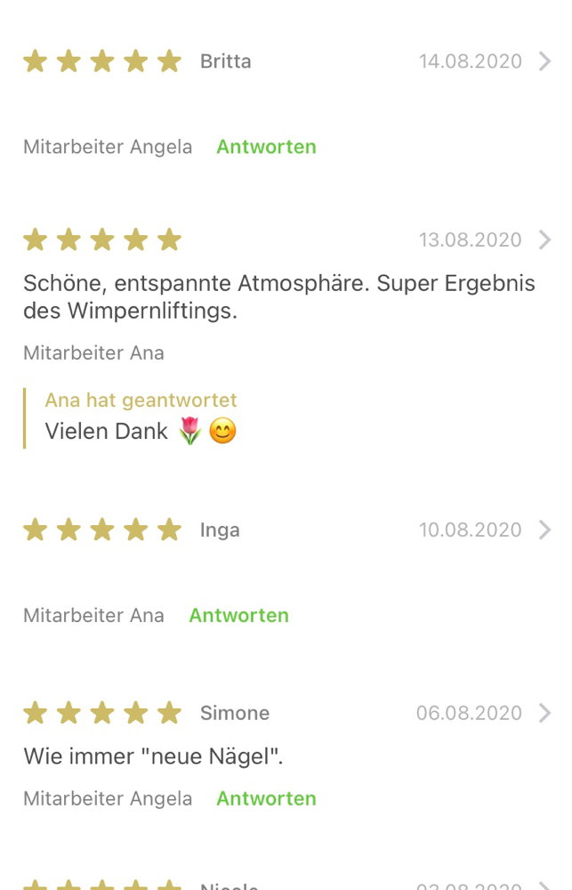Select reviewer name Simone
Screen dimensions: 572x890
234,713
